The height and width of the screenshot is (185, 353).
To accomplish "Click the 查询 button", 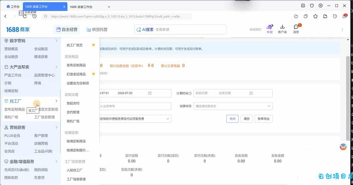I will (x=232, y=119).
